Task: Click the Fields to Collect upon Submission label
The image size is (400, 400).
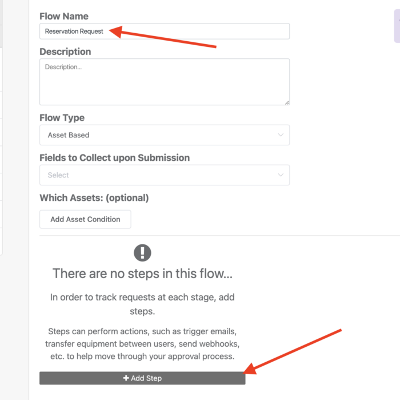Action: point(114,157)
